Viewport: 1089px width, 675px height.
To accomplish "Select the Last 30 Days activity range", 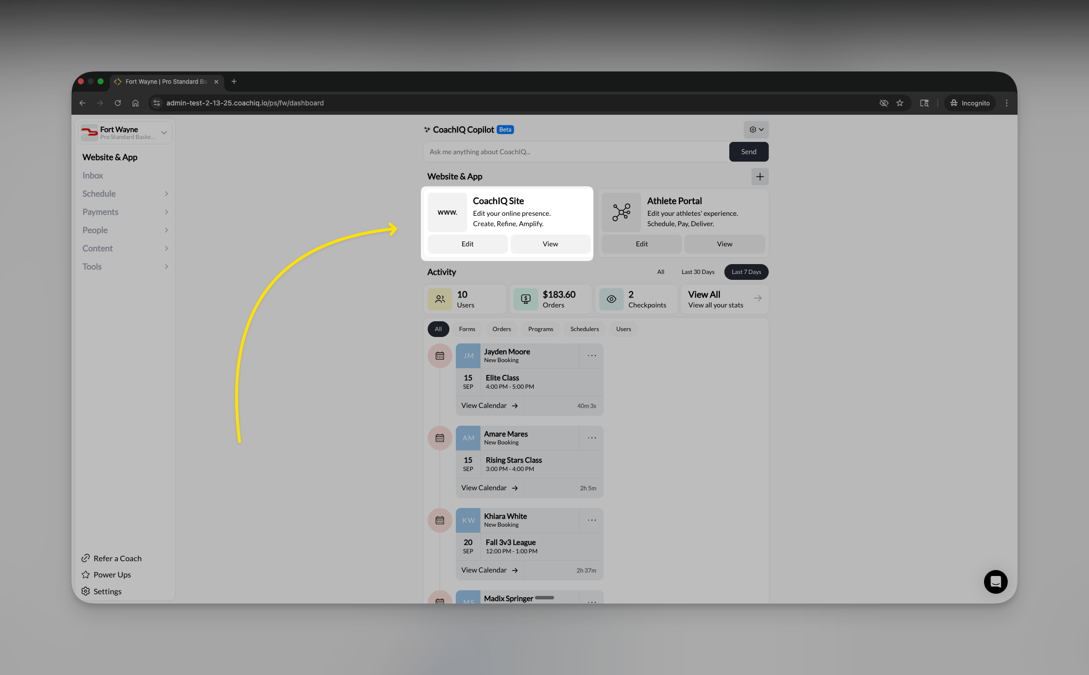I will tap(698, 272).
